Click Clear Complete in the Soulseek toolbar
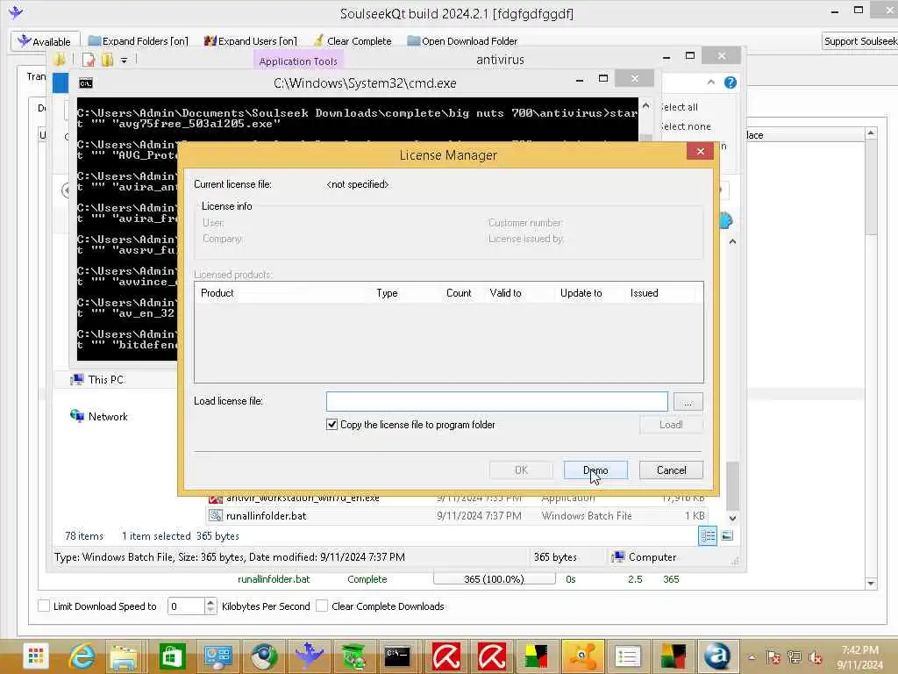The height and width of the screenshot is (674, 898). pos(353,41)
